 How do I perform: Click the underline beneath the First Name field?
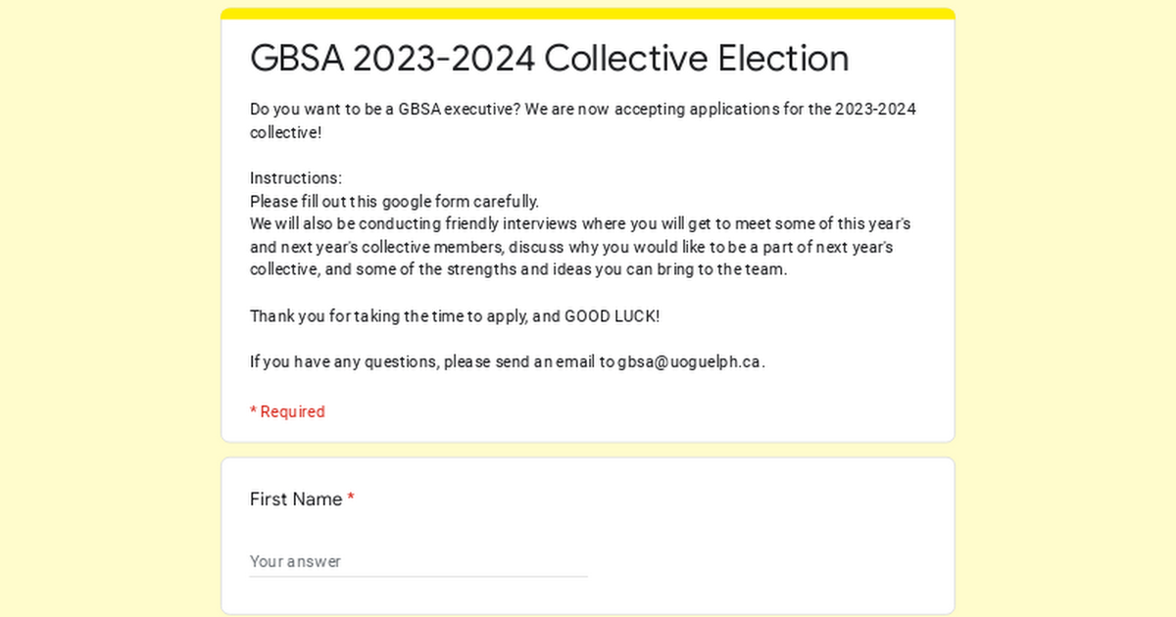click(418, 577)
